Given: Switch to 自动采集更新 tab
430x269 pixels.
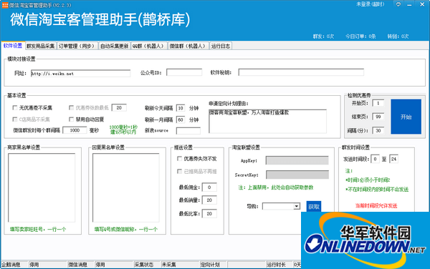Looking at the screenshot, I should point(115,46).
